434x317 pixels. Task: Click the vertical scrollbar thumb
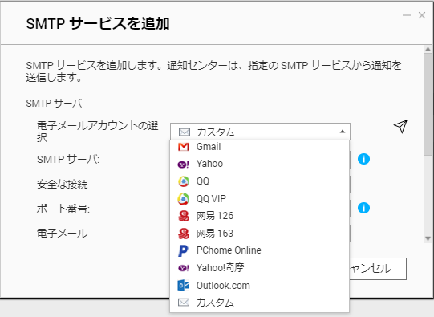[x=428, y=104]
